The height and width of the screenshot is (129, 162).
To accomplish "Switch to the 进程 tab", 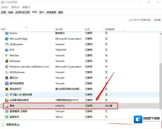I will pos(4,12).
